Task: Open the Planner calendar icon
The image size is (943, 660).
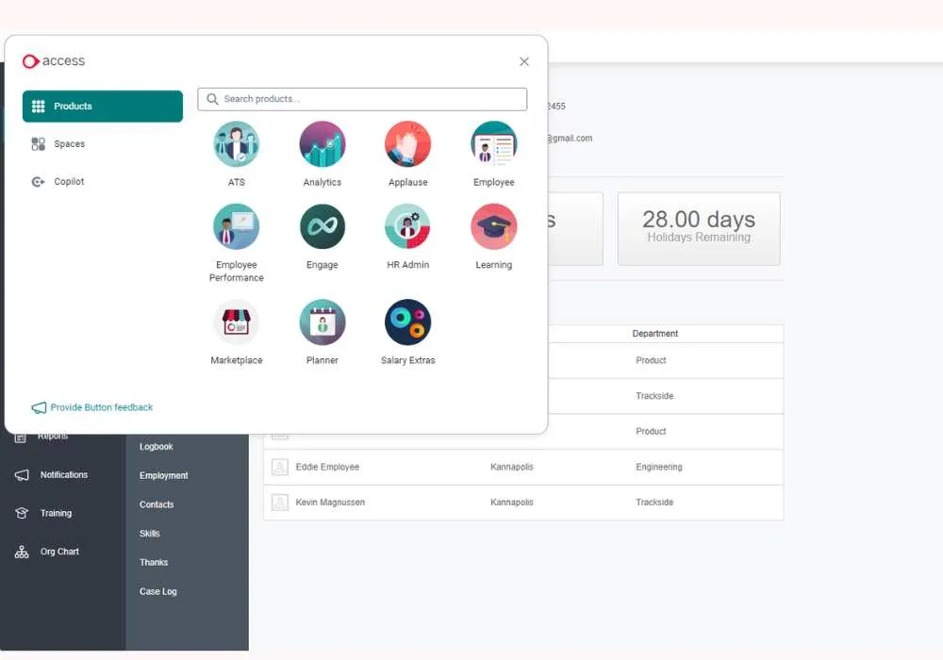Action: click(x=323, y=322)
